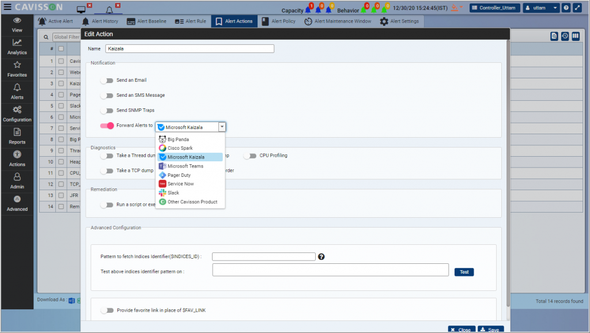This screenshot has height=333, width=590.
Task: Select Microsoft Kaizala option in list
Action: click(x=190, y=157)
